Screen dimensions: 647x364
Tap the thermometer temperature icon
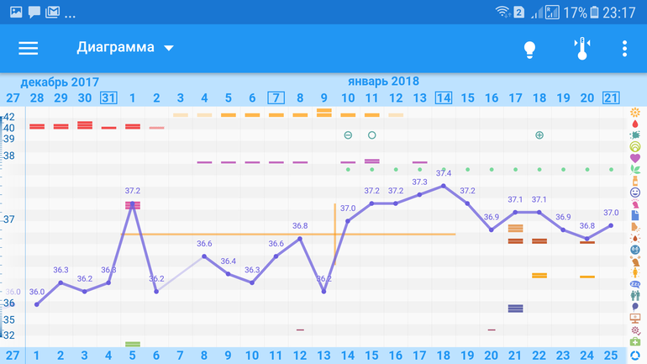pos(581,48)
